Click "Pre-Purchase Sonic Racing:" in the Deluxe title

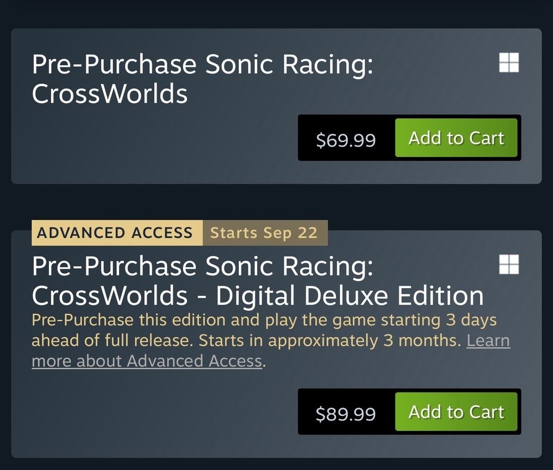(202, 267)
